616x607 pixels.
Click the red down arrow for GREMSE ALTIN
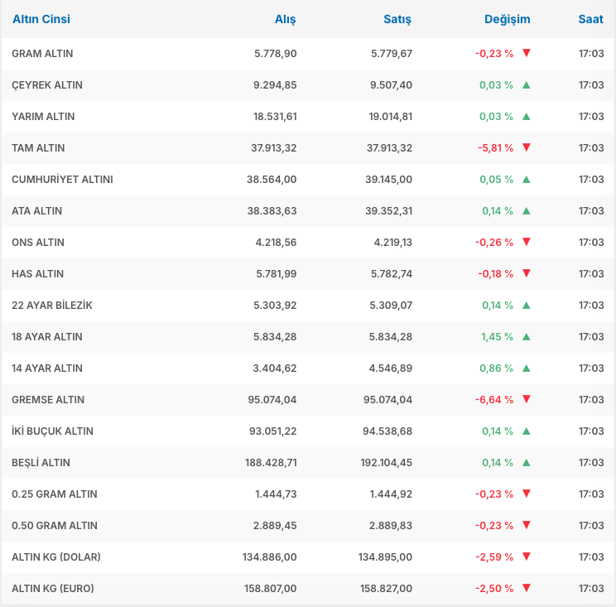(x=526, y=399)
